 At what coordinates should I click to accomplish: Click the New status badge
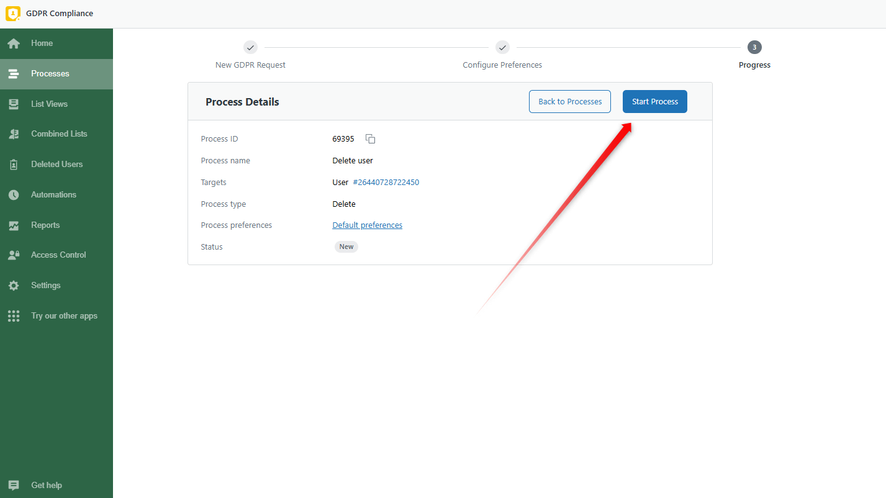pos(346,247)
